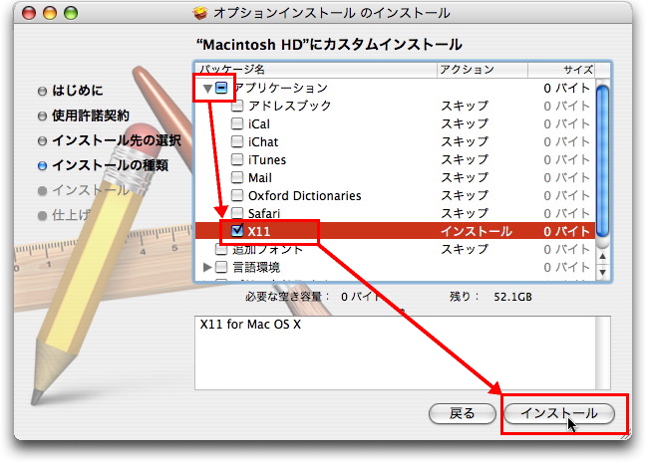Click the パッケージ名 column header
646x463 pixels.
click(316, 70)
